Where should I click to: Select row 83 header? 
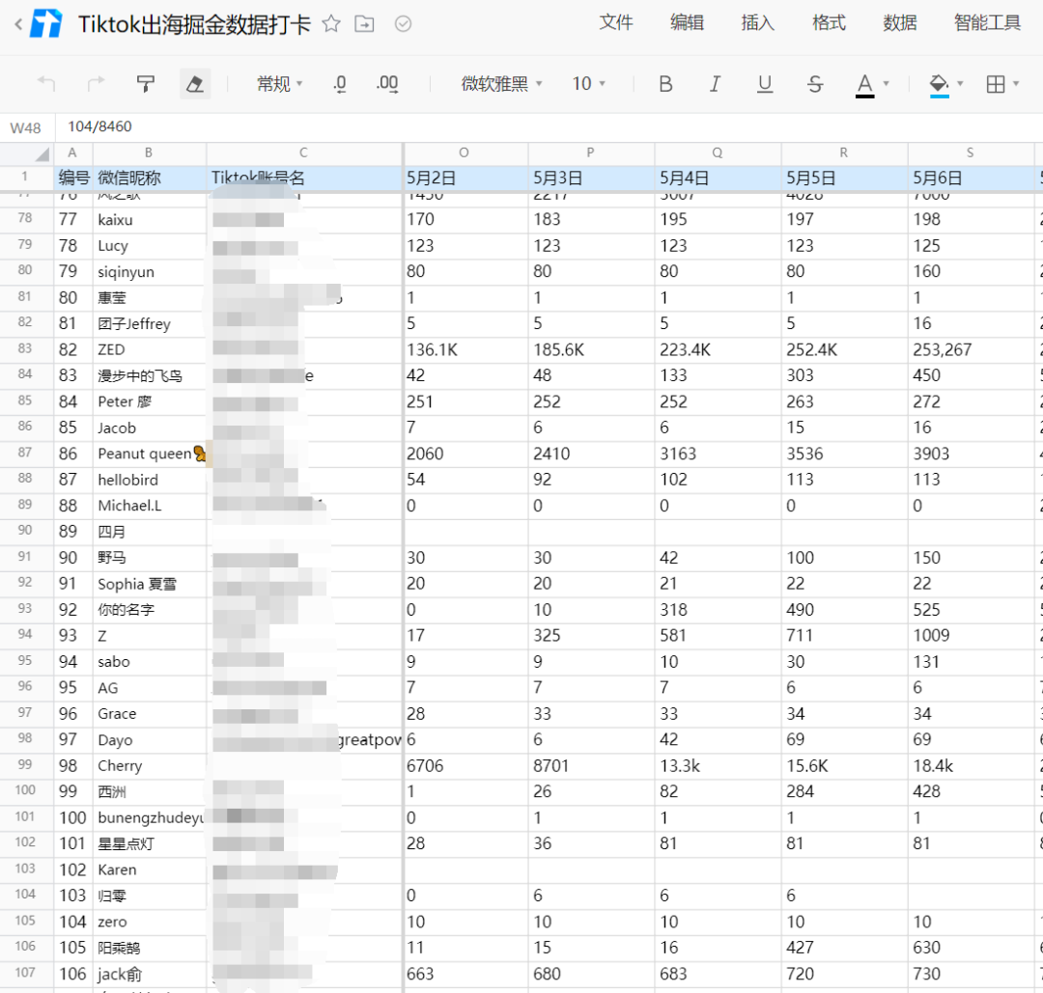point(26,349)
